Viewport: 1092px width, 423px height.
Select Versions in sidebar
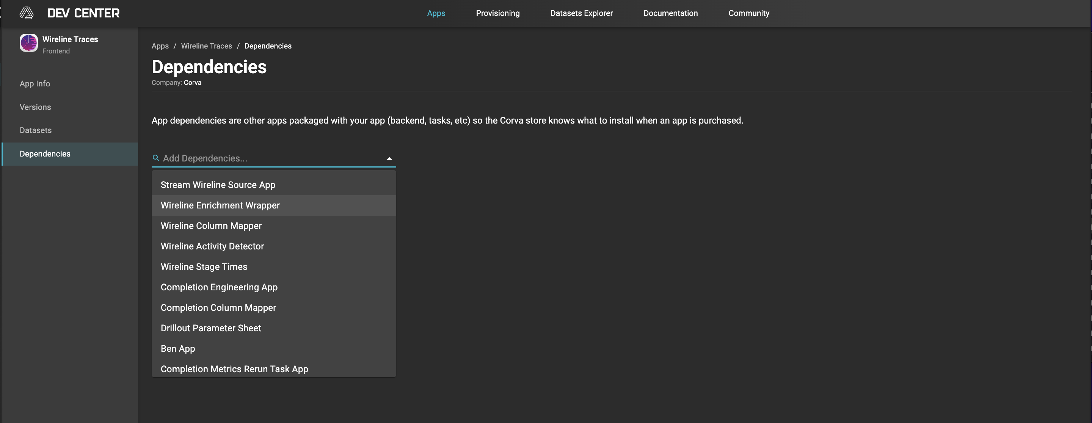(70, 107)
